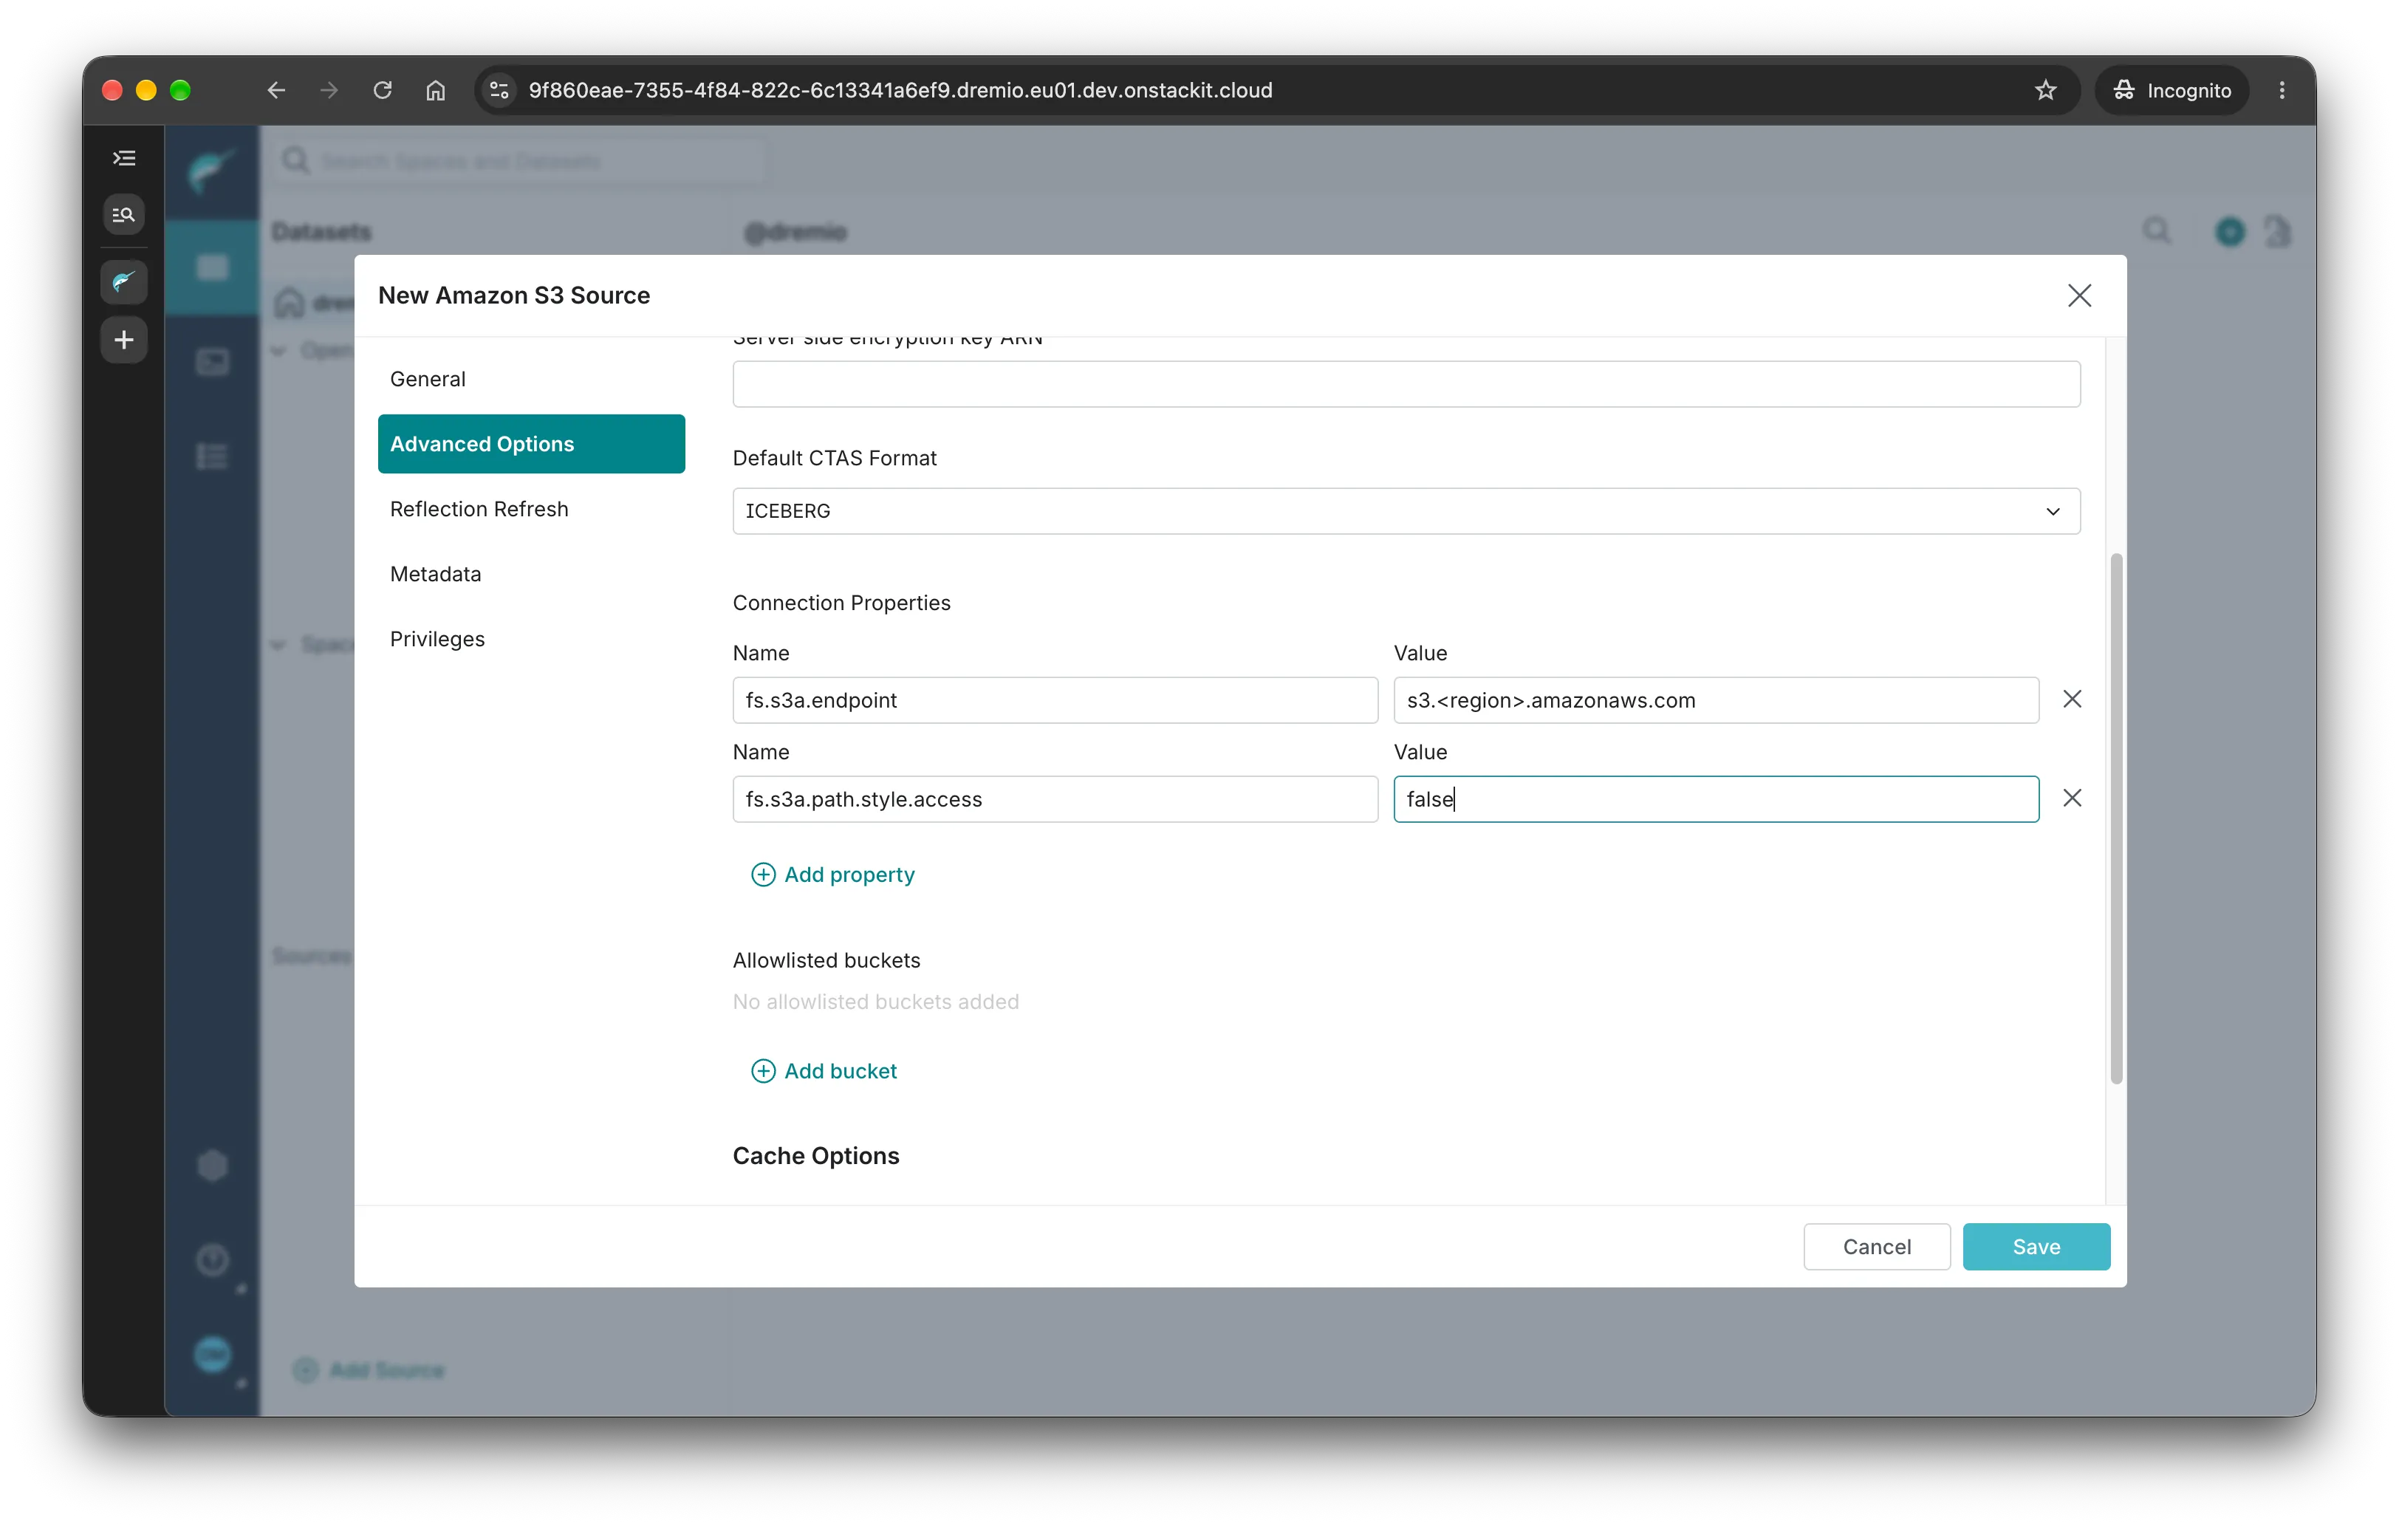Bookmark this page with the star icon
The width and height of the screenshot is (2399, 1526).
tap(2045, 91)
